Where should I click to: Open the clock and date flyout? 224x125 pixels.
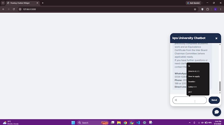[x=218, y=123]
